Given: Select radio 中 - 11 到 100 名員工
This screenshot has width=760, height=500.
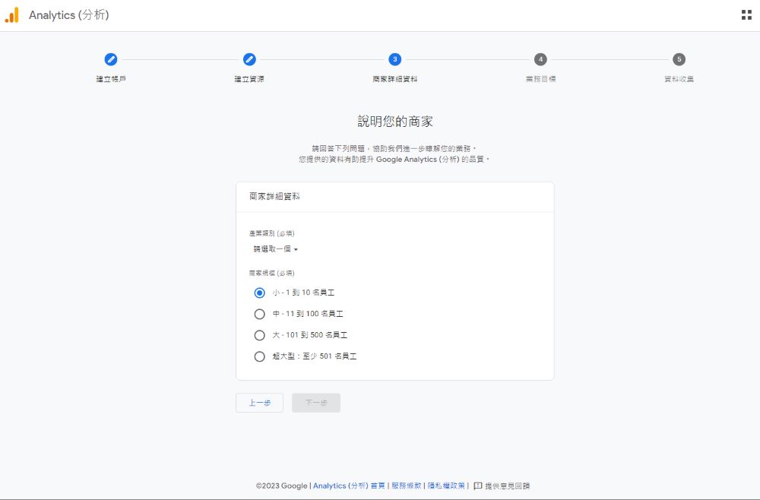Looking at the screenshot, I should (260, 314).
